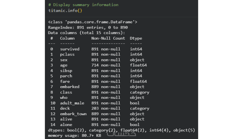
Task: Click the 'embarked' column name
Action: 70,87
